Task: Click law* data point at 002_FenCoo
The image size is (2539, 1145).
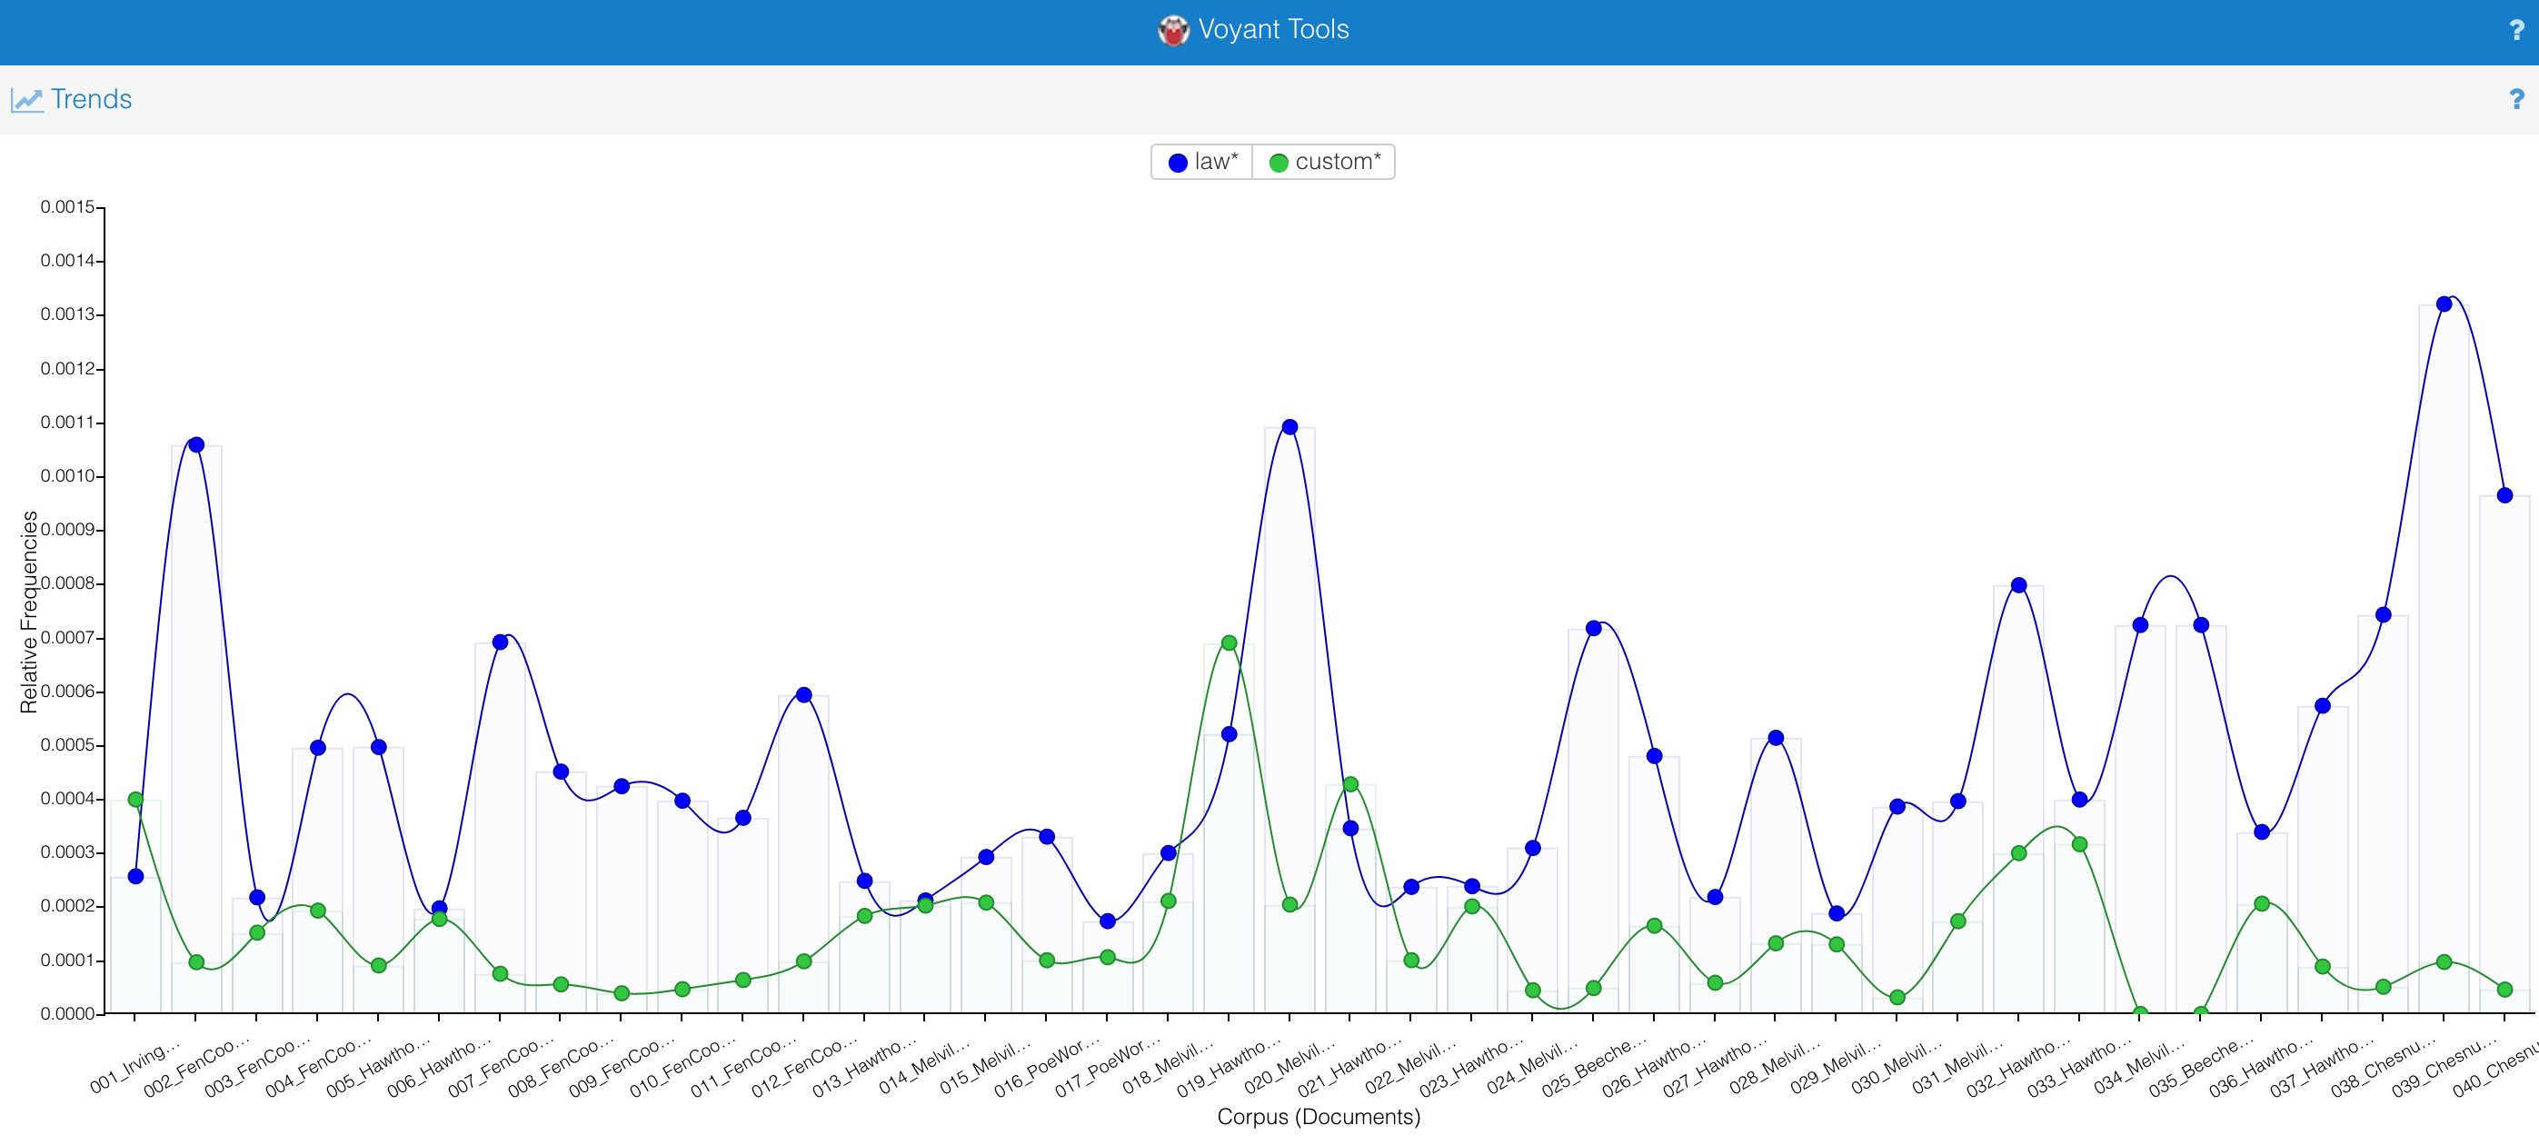Action: pos(196,445)
